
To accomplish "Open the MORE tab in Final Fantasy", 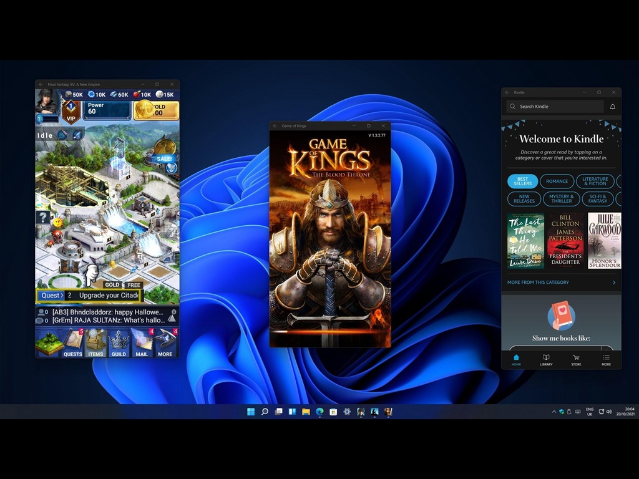I will click(166, 343).
